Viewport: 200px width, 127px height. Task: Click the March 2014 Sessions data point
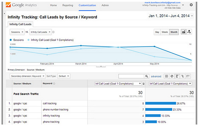81,46
